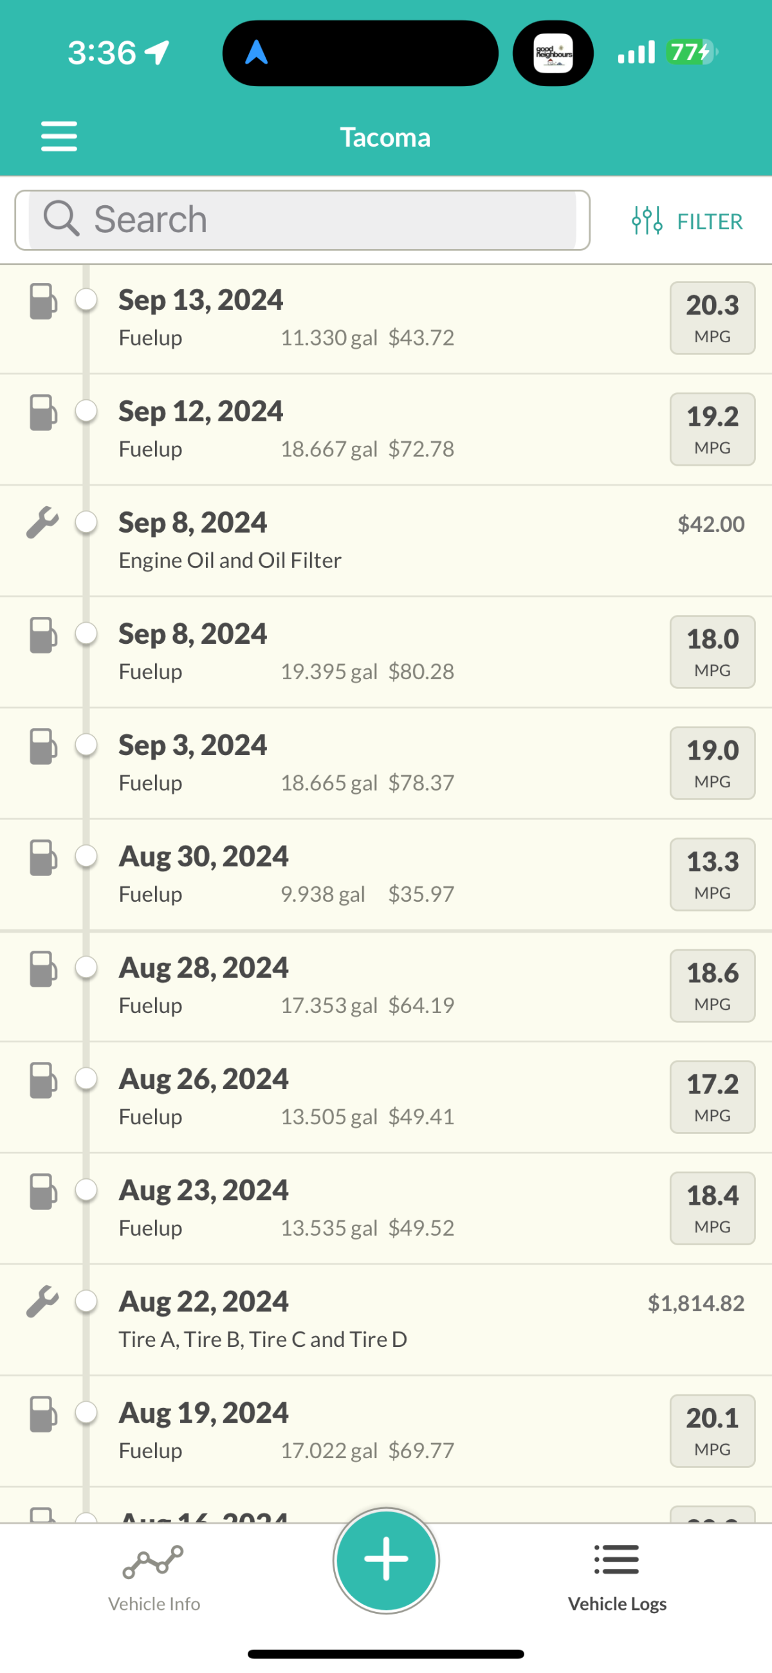The height and width of the screenshot is (1673, 772).
Task: Tap the fuel pump icon for Aug 30
Action: (x=43, y=857)
